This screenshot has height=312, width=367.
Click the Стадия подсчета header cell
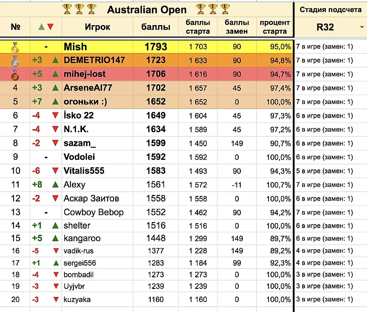pos(330,10)
